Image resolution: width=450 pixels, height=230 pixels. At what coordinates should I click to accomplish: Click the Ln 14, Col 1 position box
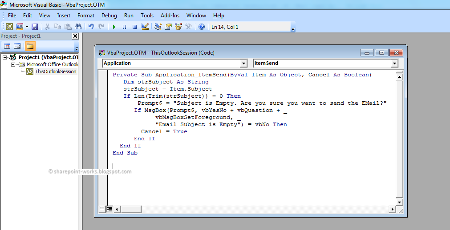[250, 27]
